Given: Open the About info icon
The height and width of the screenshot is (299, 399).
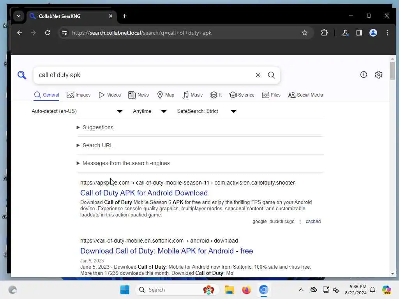Looking at the screenshot, I should coord(364,74).
